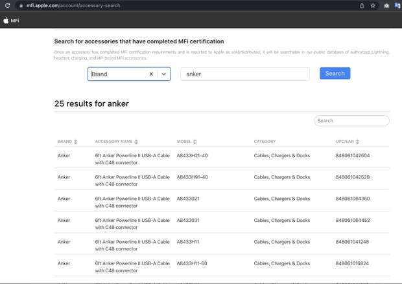The height and width of the screenshot is (284, 402).
Task: Sort by Accessory Name column arrows
Action: [136, 142]
